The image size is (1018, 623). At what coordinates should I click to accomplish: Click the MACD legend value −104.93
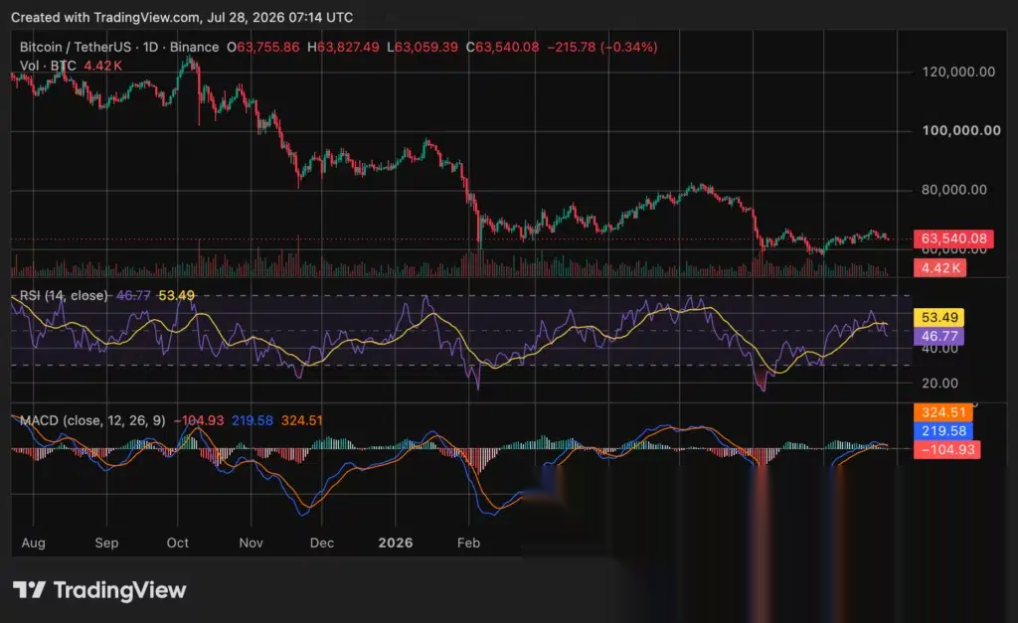coord(199,420)
